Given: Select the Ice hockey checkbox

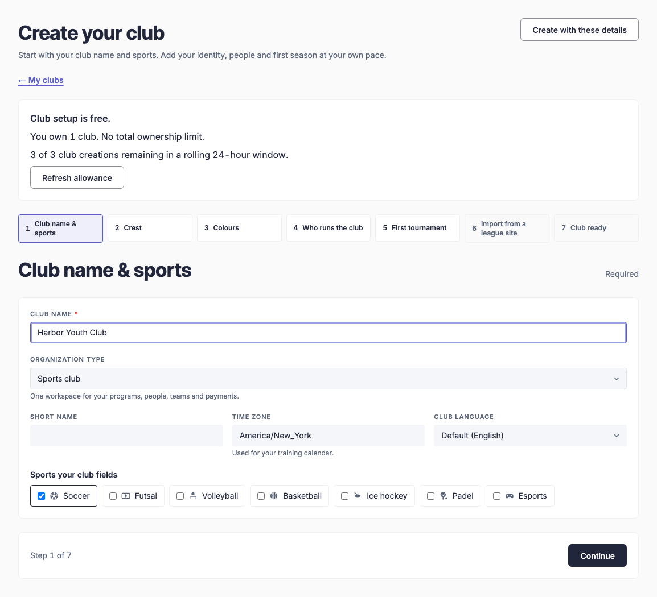Looking at the screenshot, I should click(x=345, y=496).
